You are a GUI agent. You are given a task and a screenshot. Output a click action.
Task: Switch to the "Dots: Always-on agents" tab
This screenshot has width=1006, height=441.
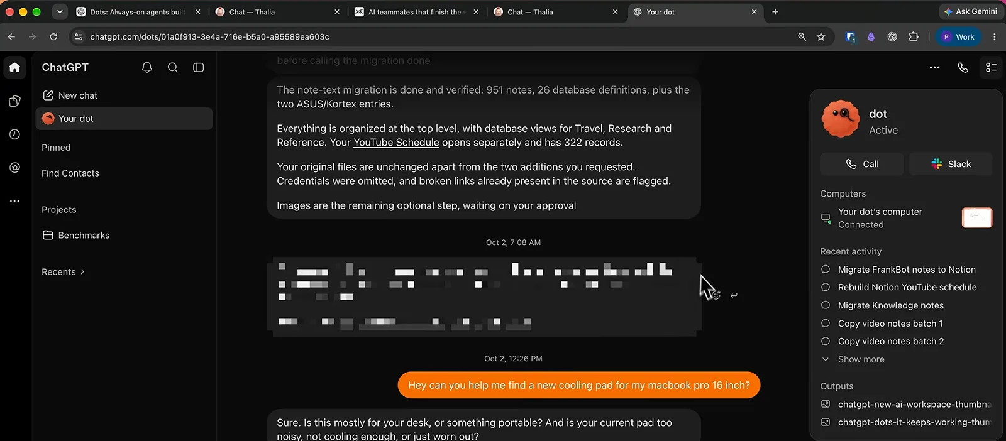138,12
